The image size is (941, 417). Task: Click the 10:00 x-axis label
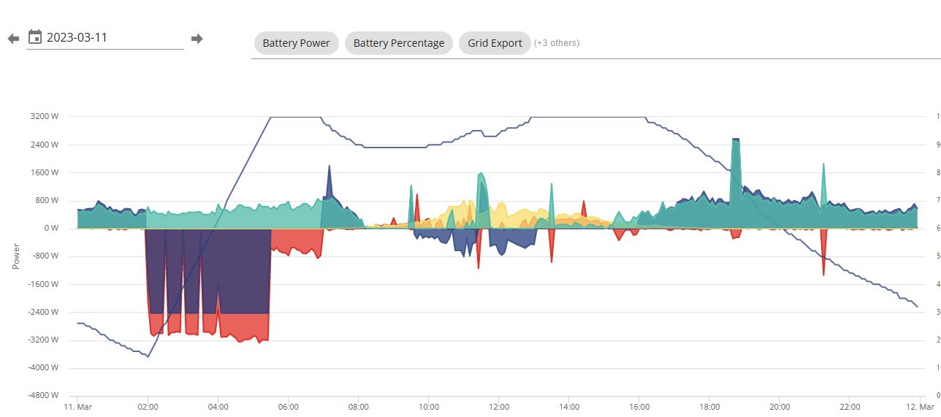tap(428, 407)
